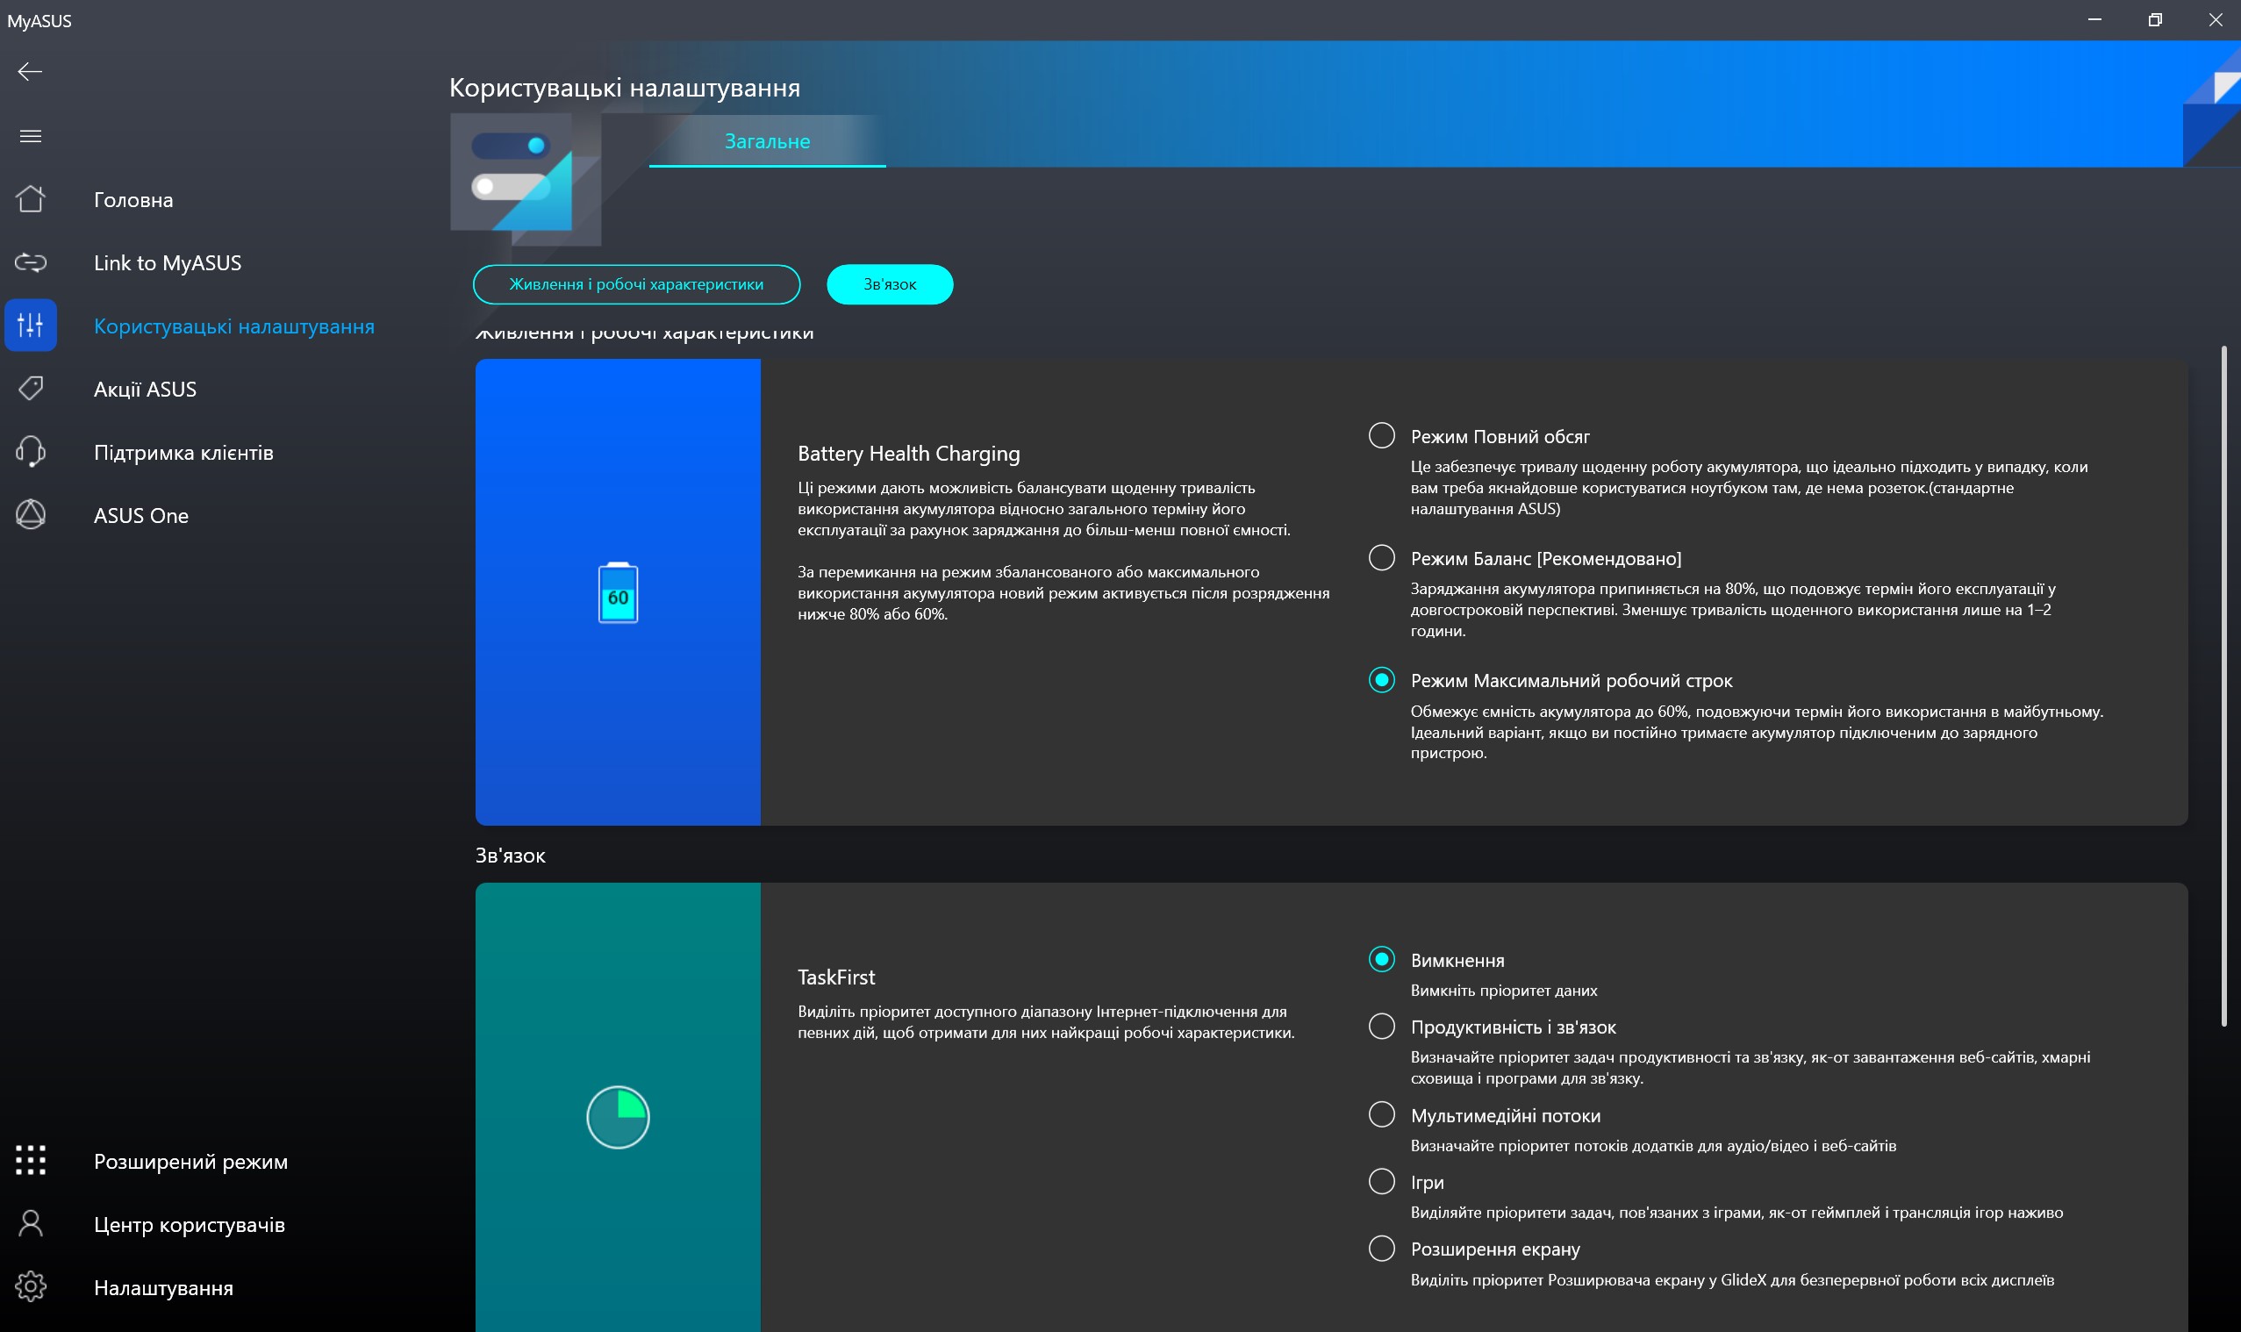Click the Зв'язок pill button
2241x1332 pixels.
889,284
